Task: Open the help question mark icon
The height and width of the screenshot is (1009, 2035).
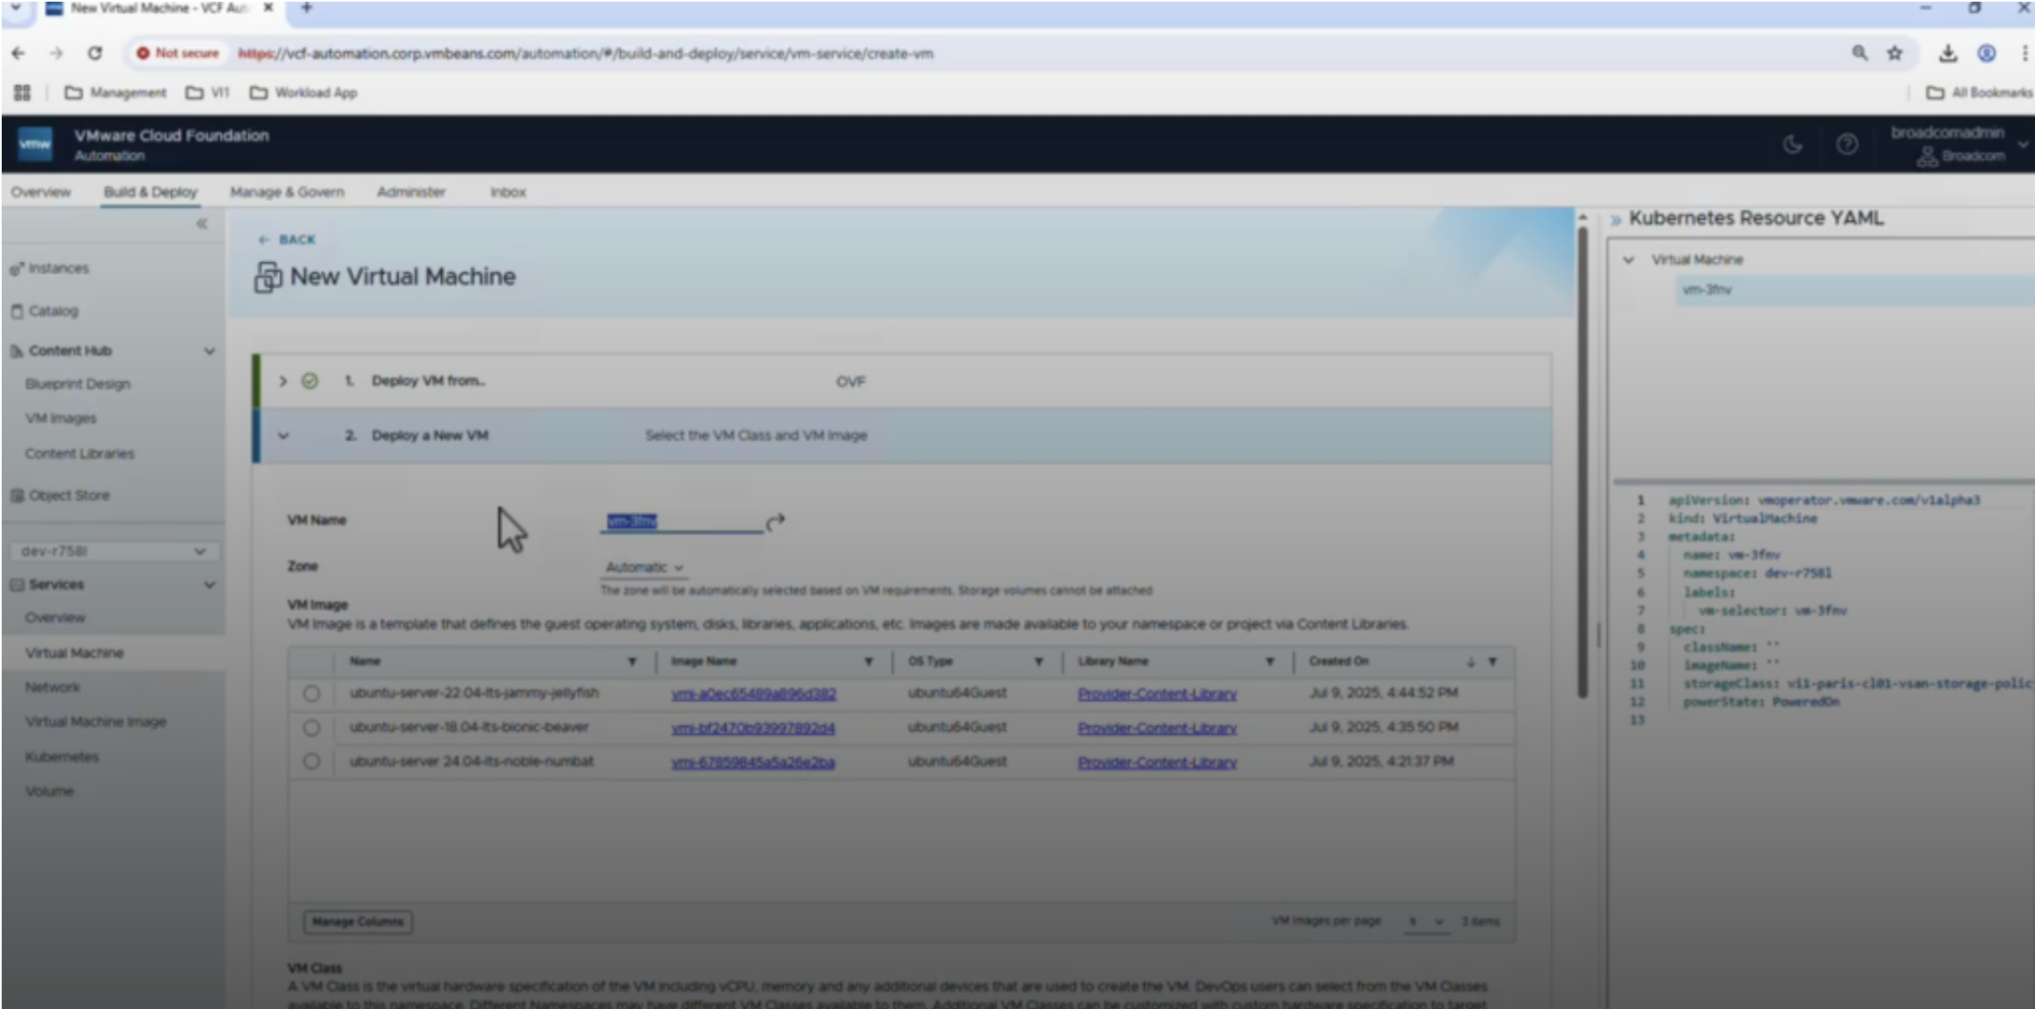Action: click(1847, 144)
